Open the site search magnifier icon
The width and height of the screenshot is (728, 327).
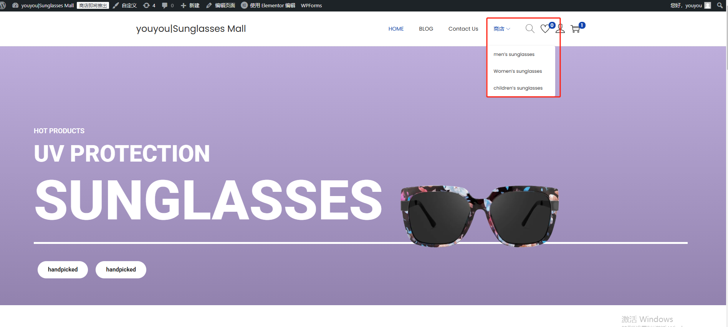click(529, 29)
